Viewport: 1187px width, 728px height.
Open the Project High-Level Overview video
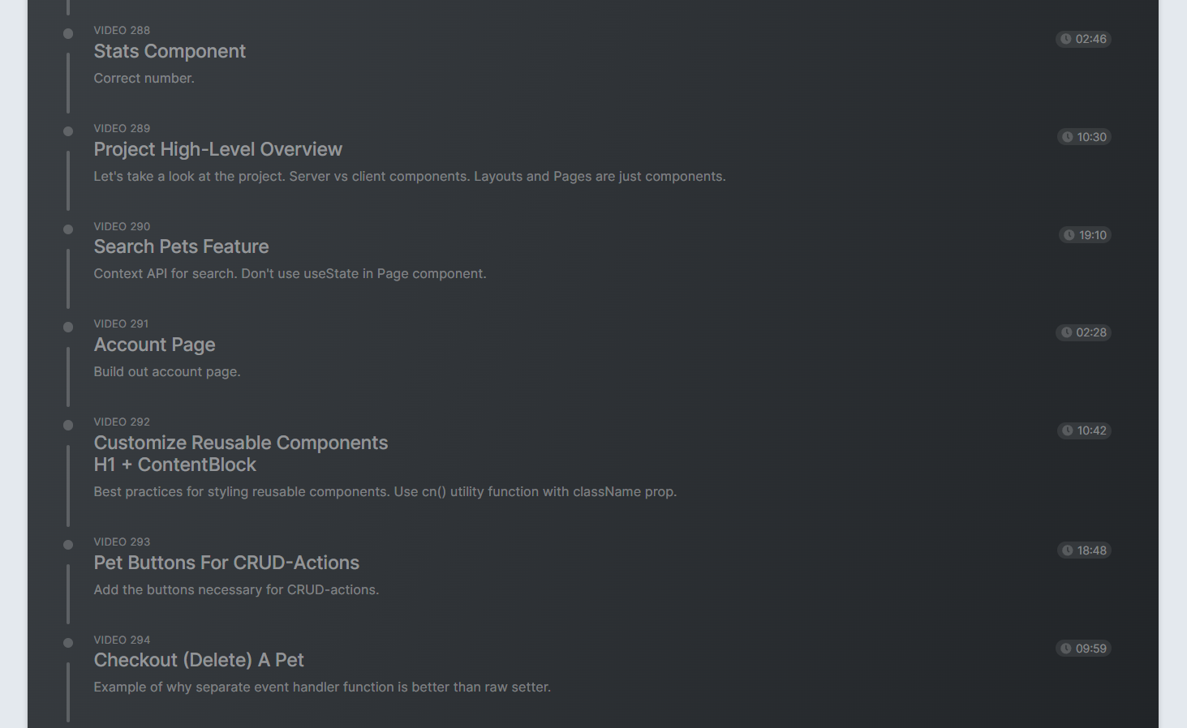[x=217, y=149]
